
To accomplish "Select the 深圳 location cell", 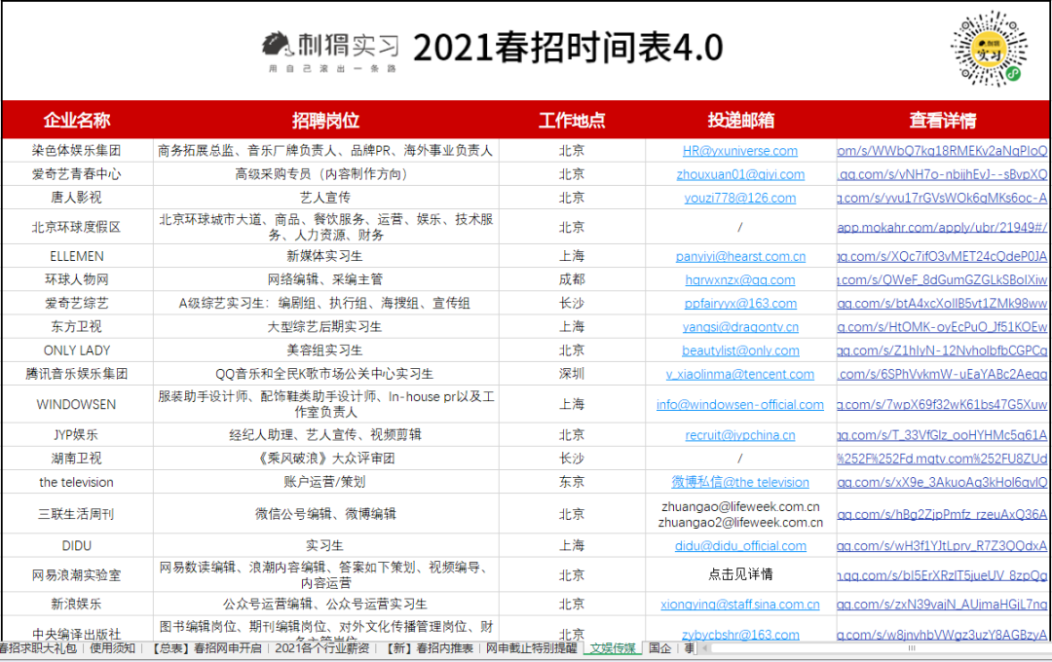I will pos(572,374).
